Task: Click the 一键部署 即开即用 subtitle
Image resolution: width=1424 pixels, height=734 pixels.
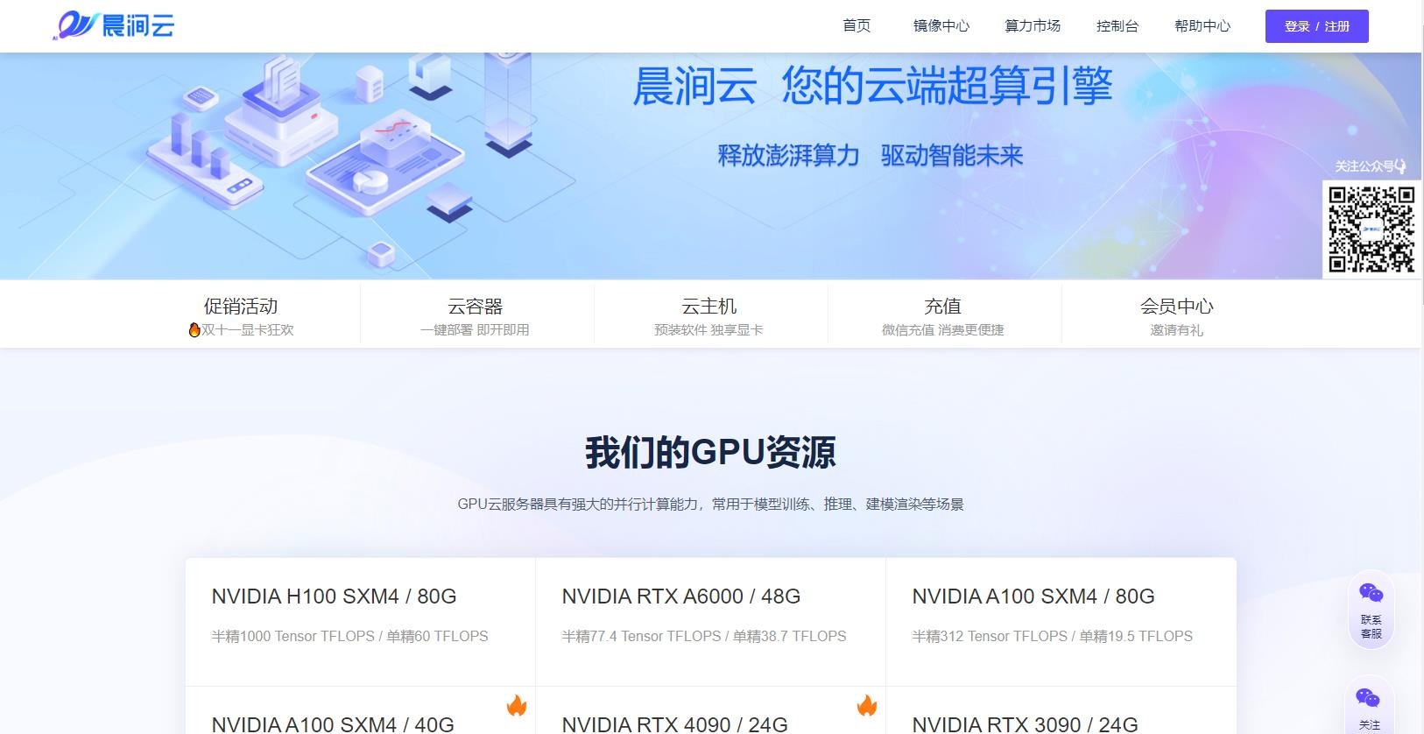Action: click(x=475, y=330)
